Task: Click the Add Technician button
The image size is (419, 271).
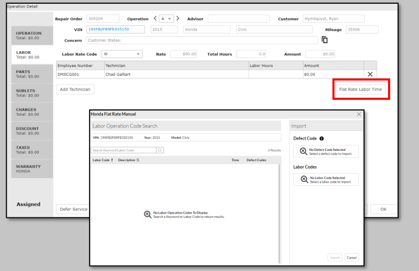Action: click(x=75, y=89)
